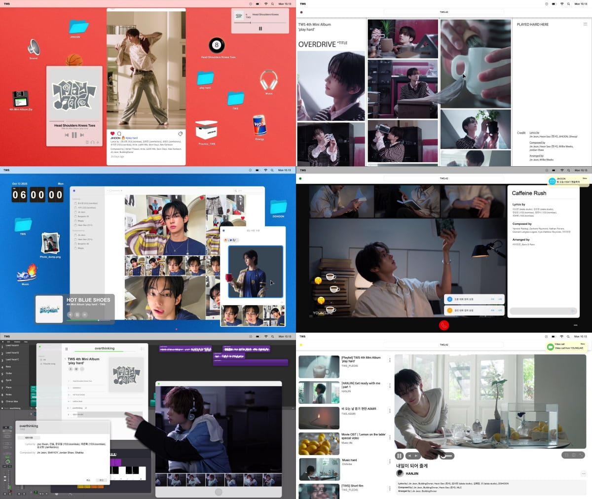The width and height of the screenshot is (592, 499).
Task: Select the Lead Vocal A track
Action: click(x=12, y=346)
